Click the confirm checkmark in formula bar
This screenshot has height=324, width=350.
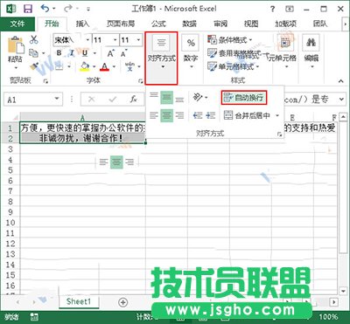coord(112,100)
